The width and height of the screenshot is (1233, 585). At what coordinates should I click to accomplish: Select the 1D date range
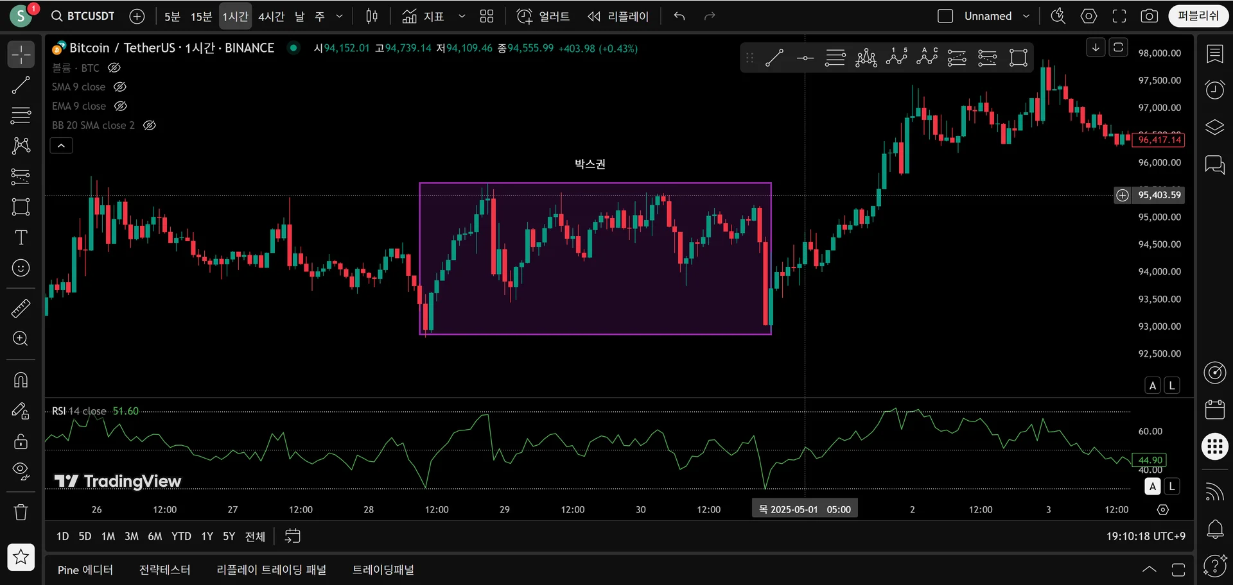62,536
